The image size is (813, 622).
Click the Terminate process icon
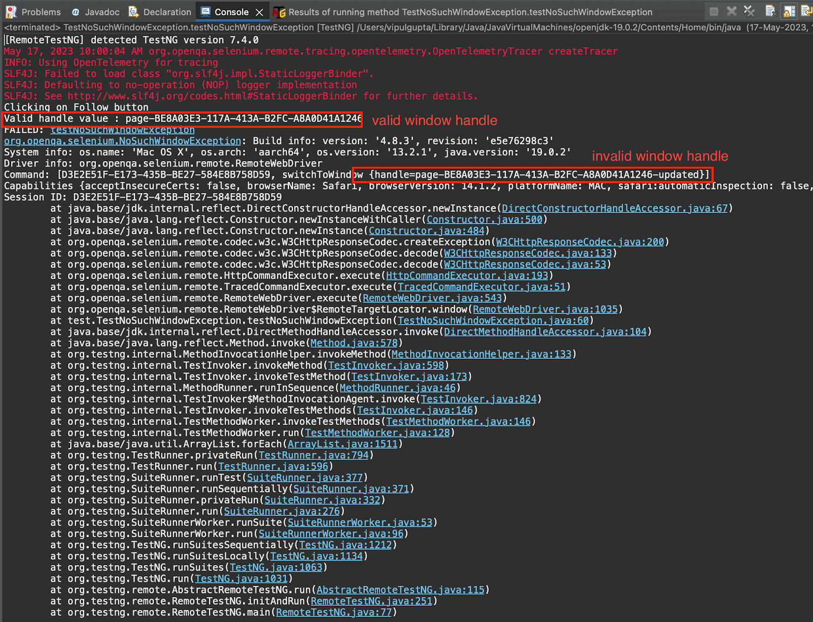pos(714,11)
